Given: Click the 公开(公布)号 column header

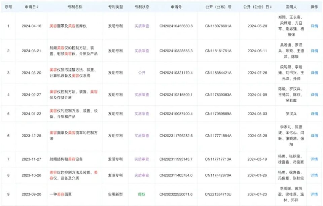Looking at the screenshot, I should pos(218,7).
